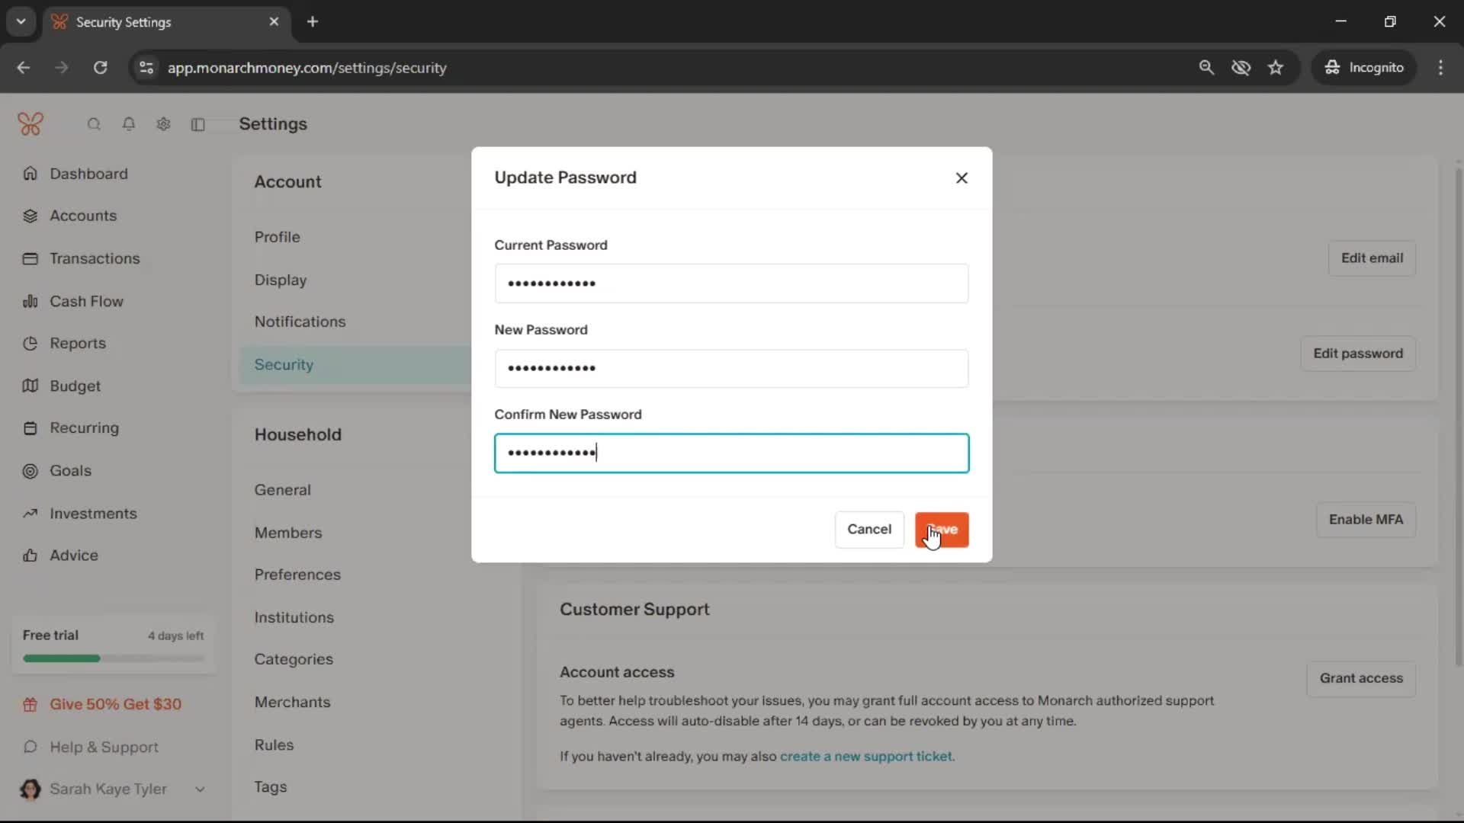Open the site information icon beside URL
Viewport: 1464px width, 823px height.
[x=146, y=68]
